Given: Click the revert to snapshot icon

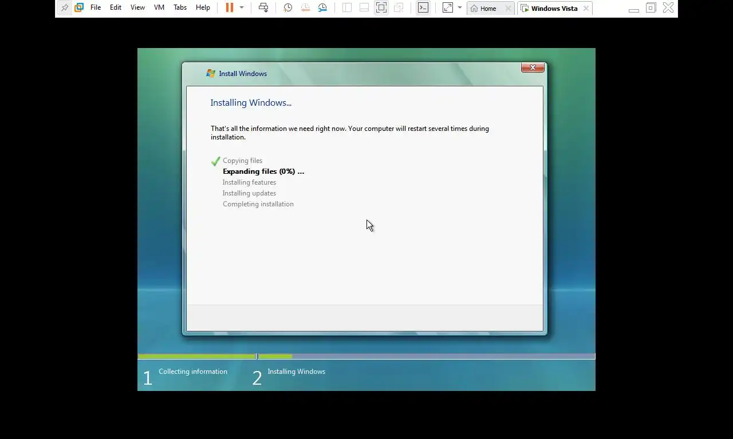Looking at the screenshot, I should coord(305,8).
